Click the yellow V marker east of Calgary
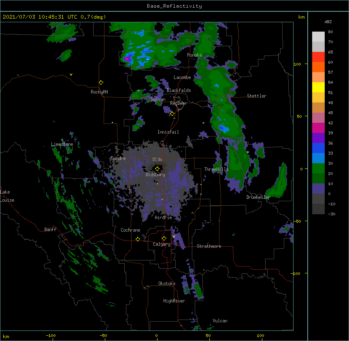The width and height of the screenshot is (349, 341). (x=174, y=237)
